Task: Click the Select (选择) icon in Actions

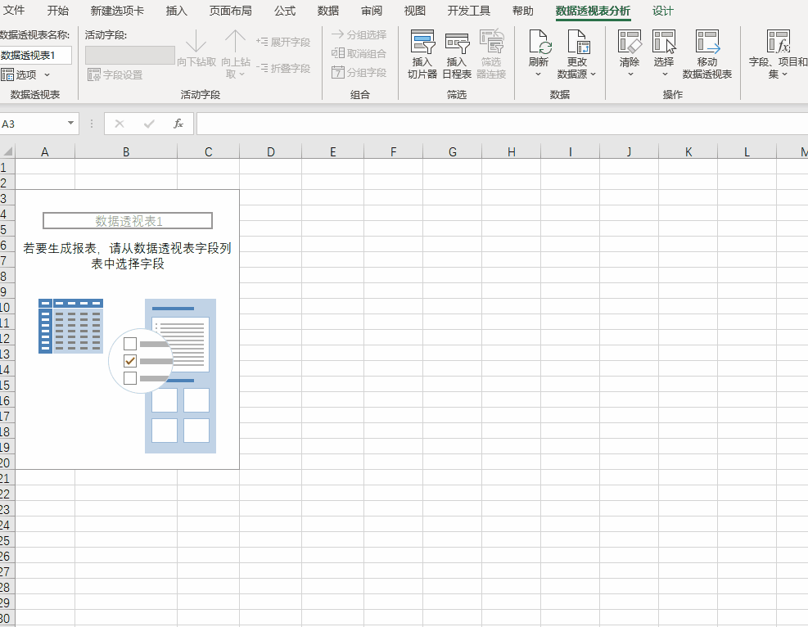Action: coord(664,41)
